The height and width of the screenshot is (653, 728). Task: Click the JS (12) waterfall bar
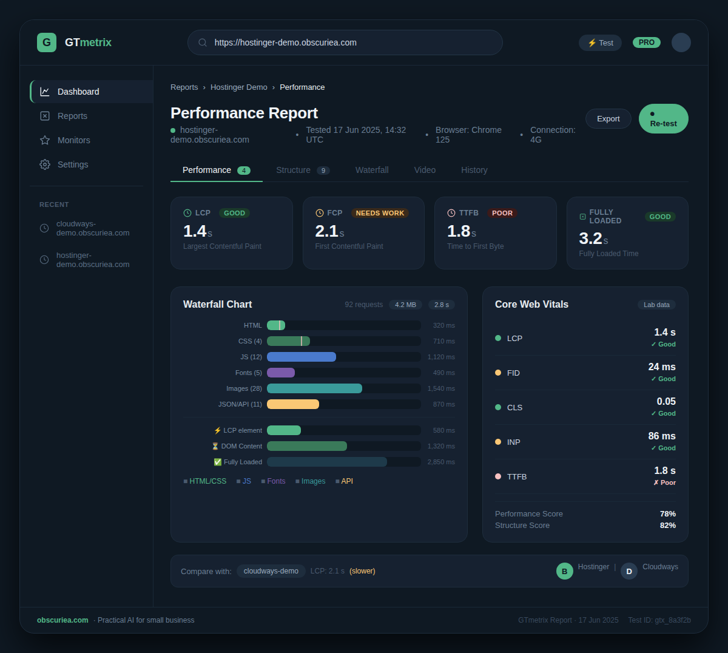point(302,357)
